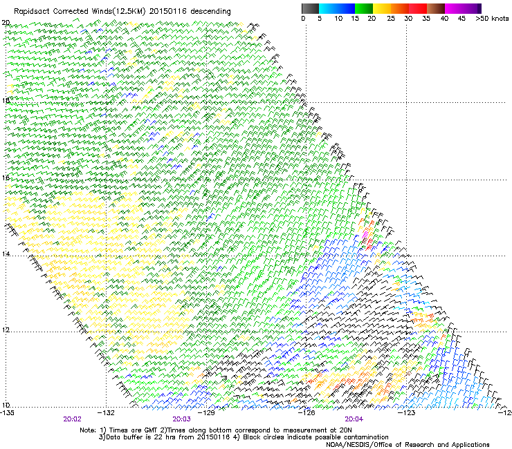Click the red 30-35 knots legend segment
Image resolution: width=512 pixels, height=449 pixels.
(418, 8)
